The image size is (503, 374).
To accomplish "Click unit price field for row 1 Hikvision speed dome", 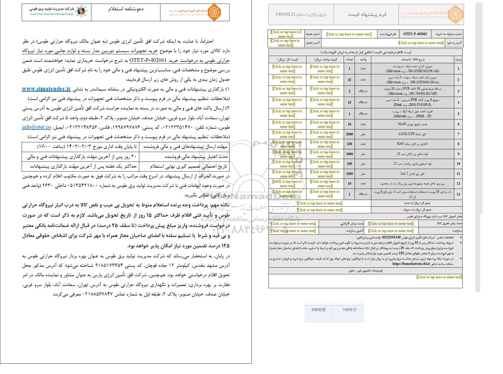I will [325, 69].
